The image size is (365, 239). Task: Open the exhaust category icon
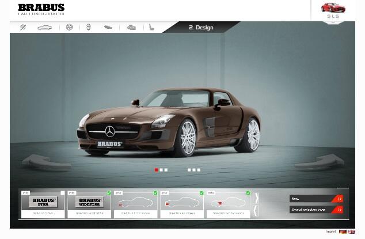tap(108, 27)
